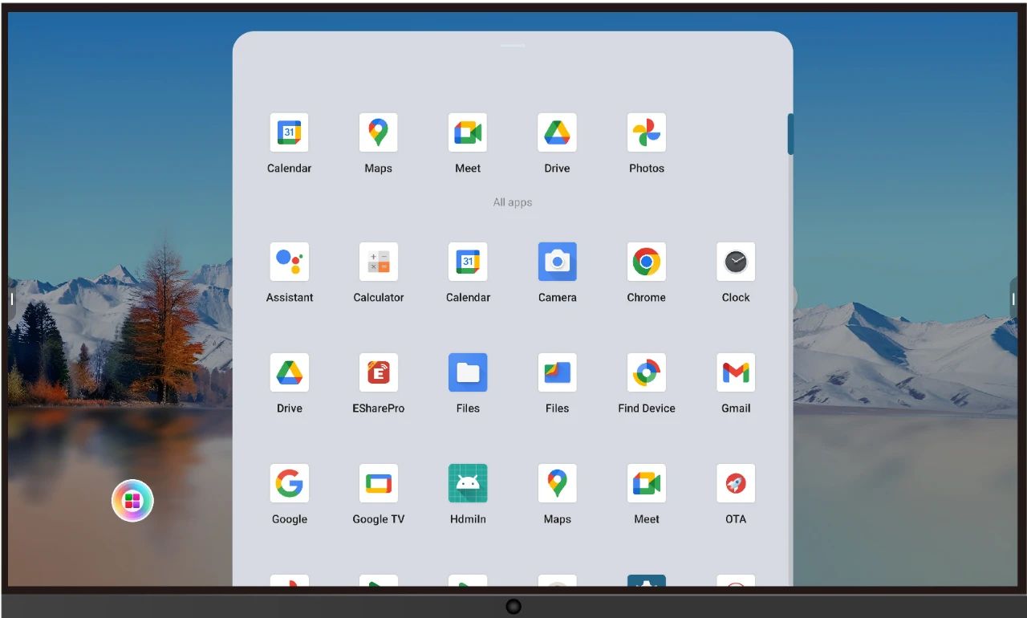Launch Meet in the All apps grid
The height and width of the screenshot is (618, 1027).
(647, 483)
